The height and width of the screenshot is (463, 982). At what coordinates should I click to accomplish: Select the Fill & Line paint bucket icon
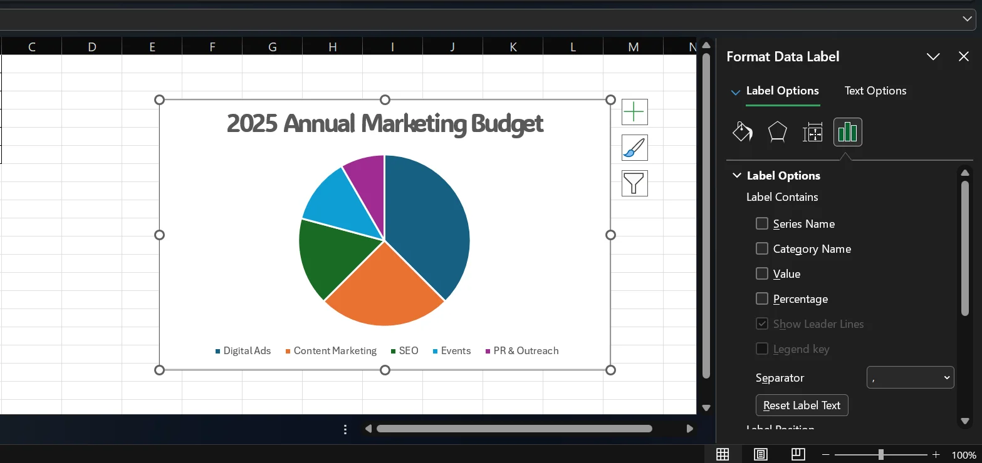(x=742, y=132)
